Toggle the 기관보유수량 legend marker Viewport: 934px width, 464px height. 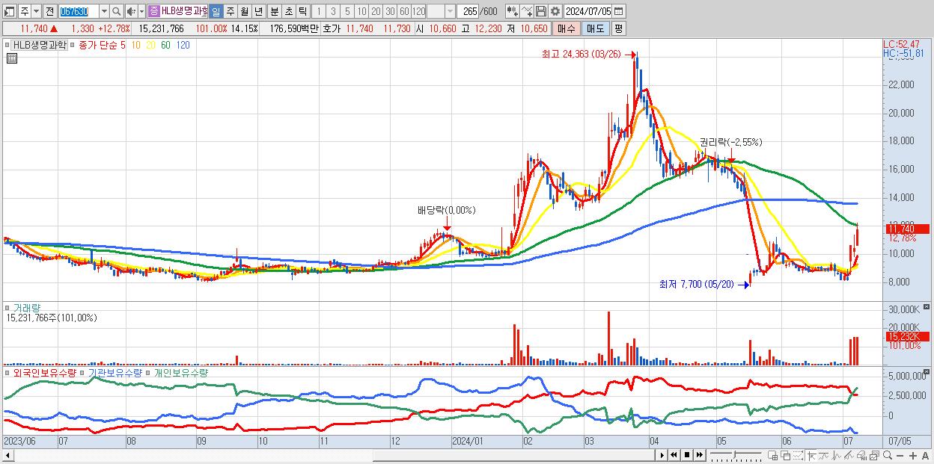(x=82, y=372)
